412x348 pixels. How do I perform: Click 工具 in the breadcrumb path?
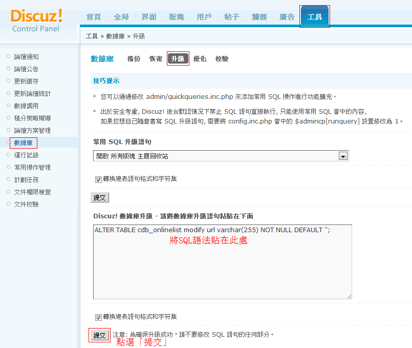92,36
